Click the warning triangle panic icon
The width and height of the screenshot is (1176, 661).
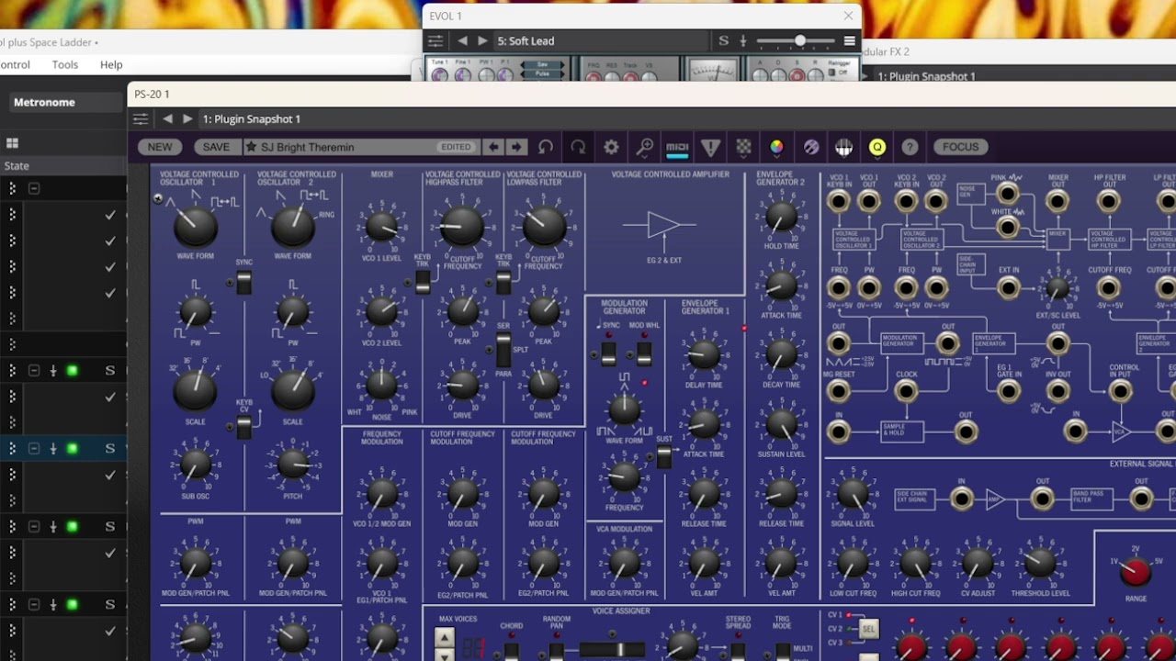click(710, 147)
